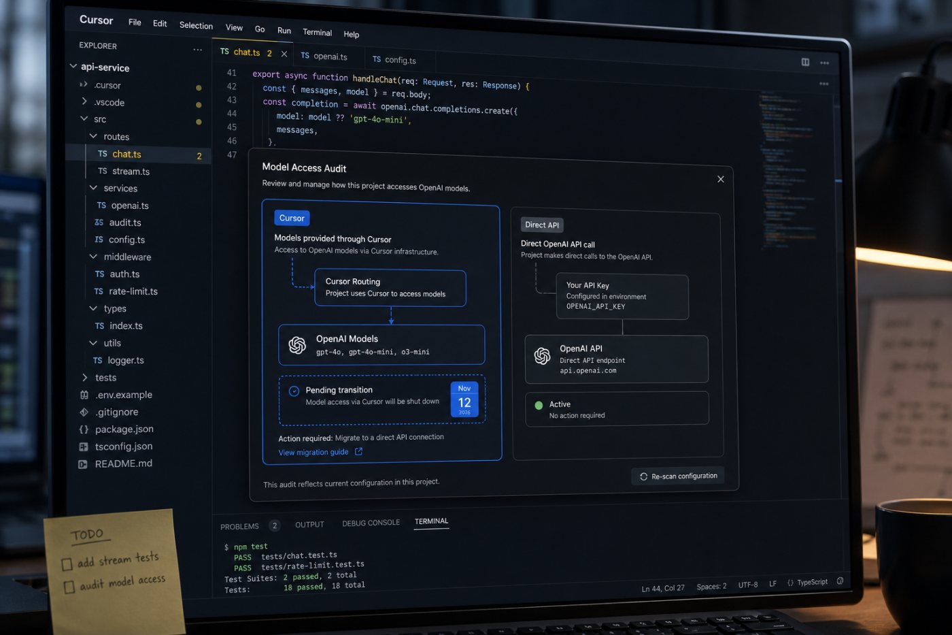Collapse the types folder
The width and height of the screenshot is (952, 635).
[x=93, y=308]
